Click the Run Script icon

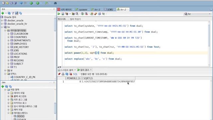[63, 14]
